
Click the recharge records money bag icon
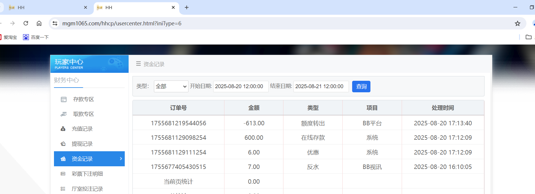(x=63, y=129)
